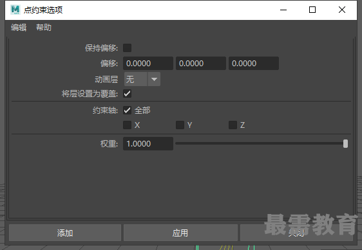Enable the 保持偏移 checkbox
The height and width of the screenshot is (250, 362).
point(127,48)
